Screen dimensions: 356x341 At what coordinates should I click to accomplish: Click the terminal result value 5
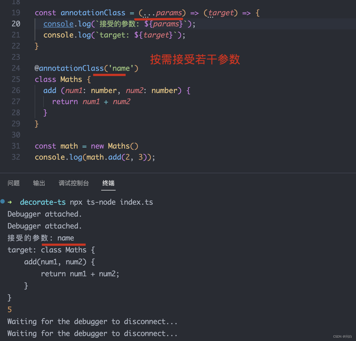pyautogui.click(x=10, y=310)
